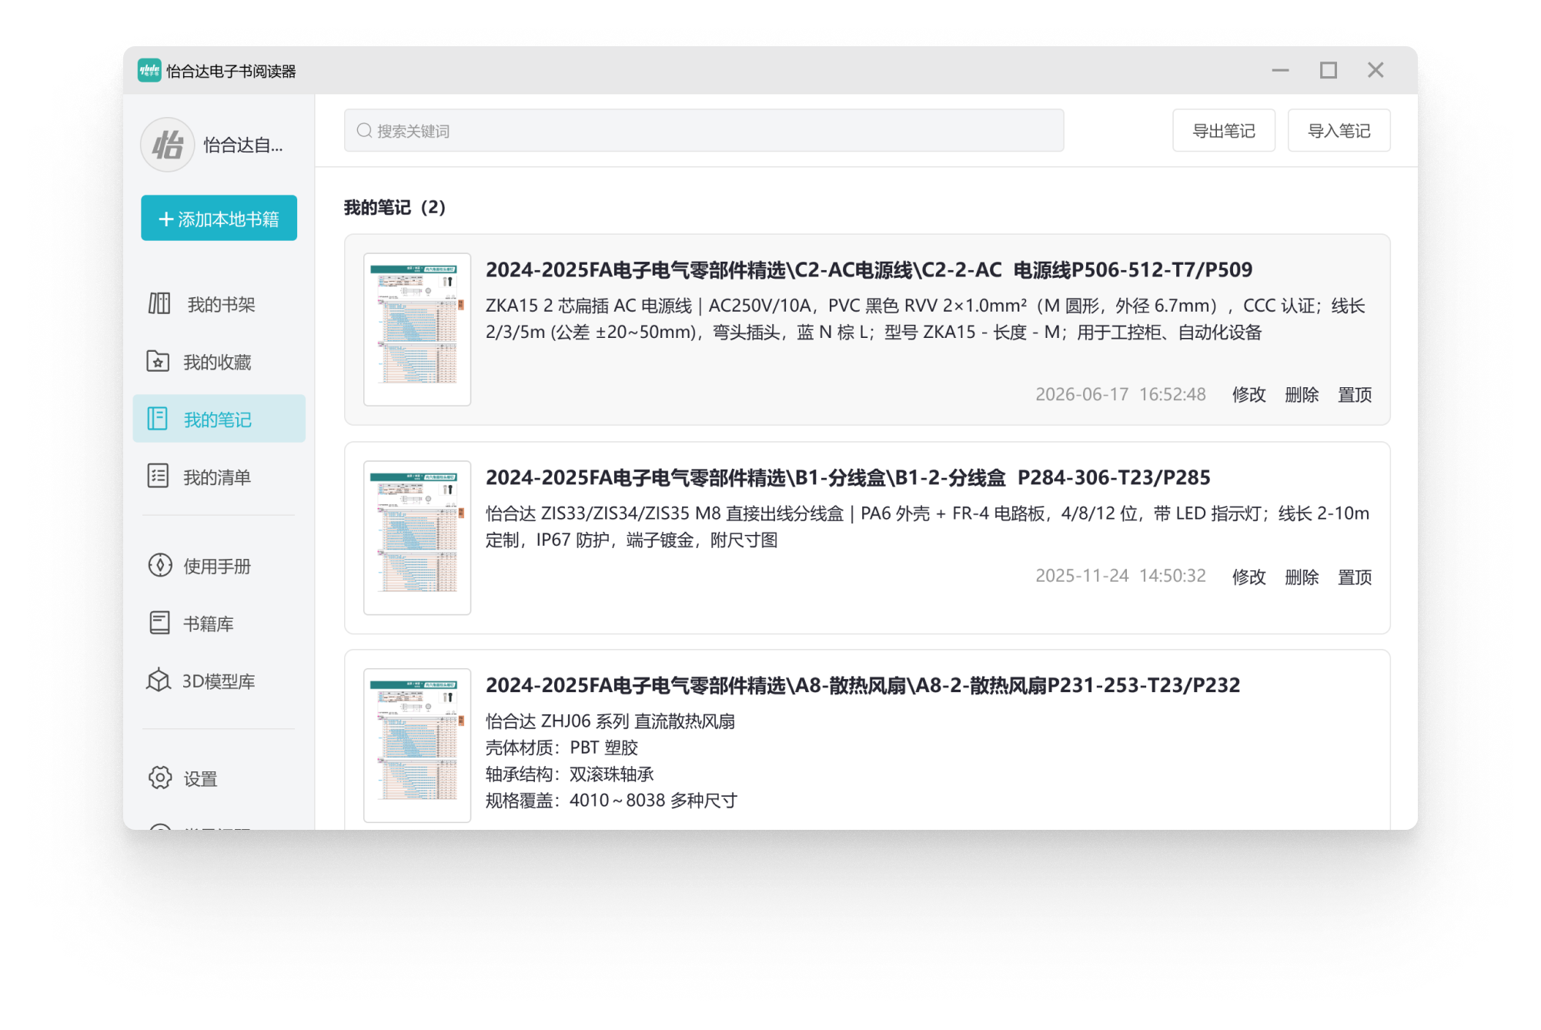
Task: Click the 壳体材质：PBT 塑胶 line
Action: click(562, 747)
